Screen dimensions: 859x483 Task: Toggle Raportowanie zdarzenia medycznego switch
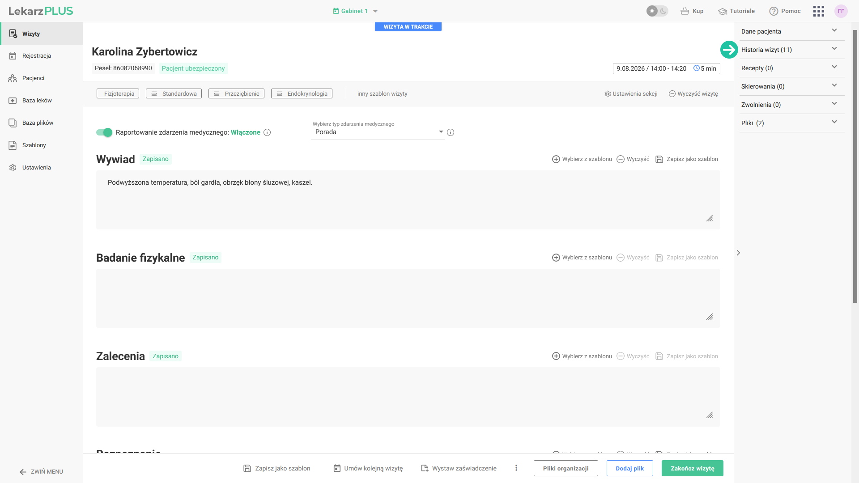[104, 132]
